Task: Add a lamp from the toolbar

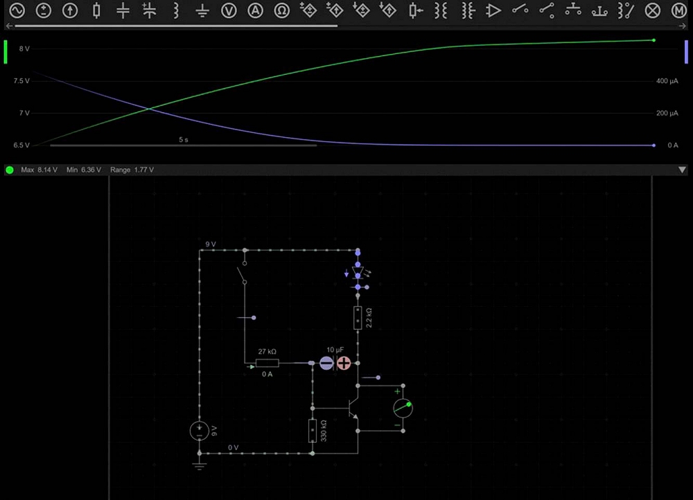Action: click(x=652, y=10)
